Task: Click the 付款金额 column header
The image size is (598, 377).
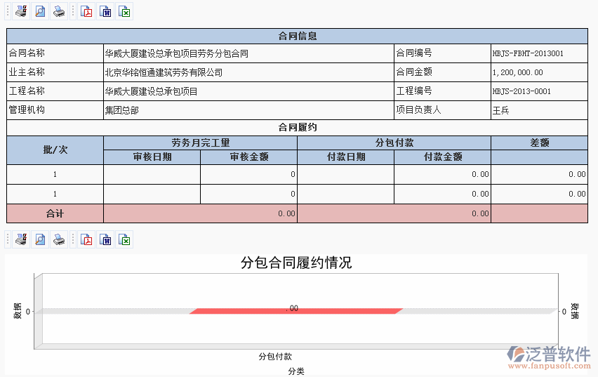Action: 442,157
